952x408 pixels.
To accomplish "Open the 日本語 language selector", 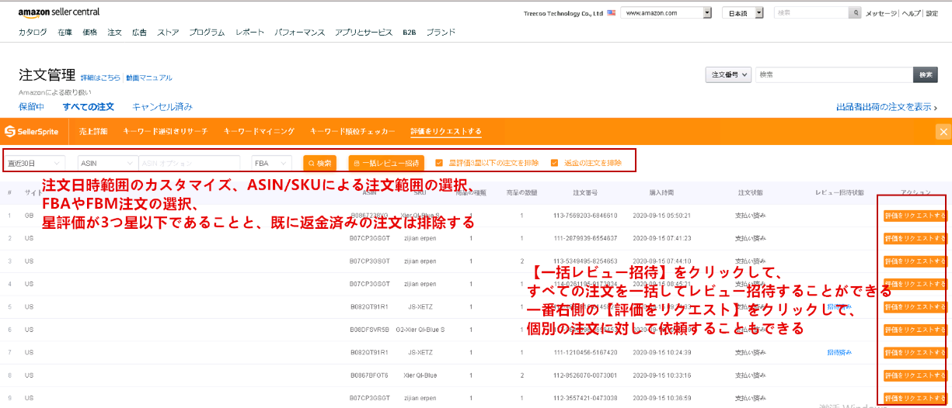I will coord(742,13).
